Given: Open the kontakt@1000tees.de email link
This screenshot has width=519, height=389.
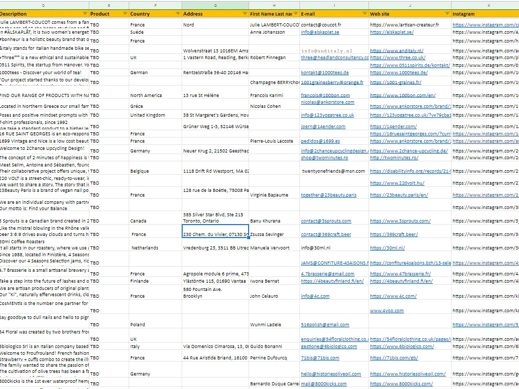Looking at the screenshot, I should 325,73.
